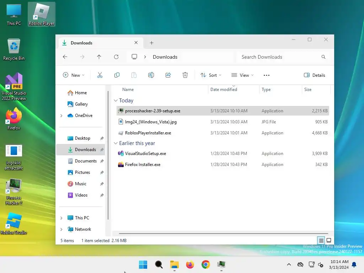Refresh the Downloads folder
Viewport: 364px width, 273px height.
116,57
